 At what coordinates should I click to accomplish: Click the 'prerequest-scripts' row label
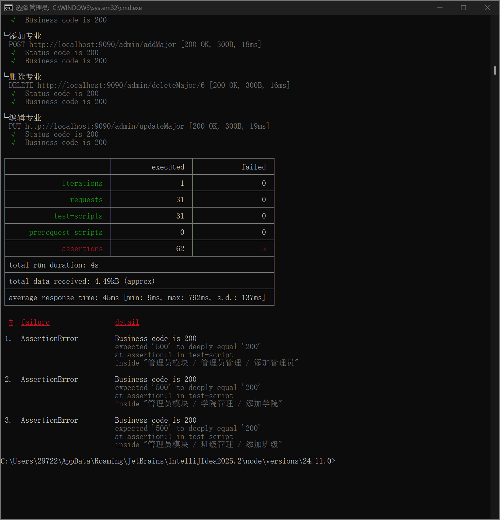66,232
